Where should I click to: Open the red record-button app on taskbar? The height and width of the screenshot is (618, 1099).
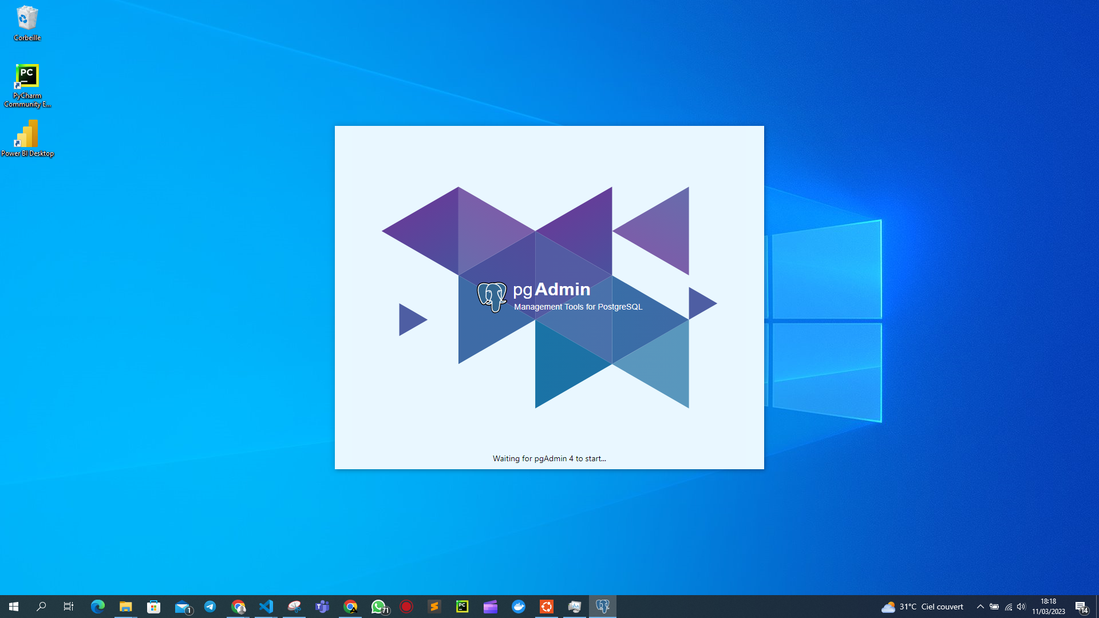[x=406, y=607]
